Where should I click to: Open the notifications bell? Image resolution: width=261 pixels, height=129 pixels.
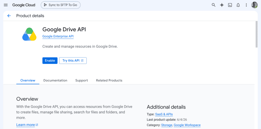[238, 5]
